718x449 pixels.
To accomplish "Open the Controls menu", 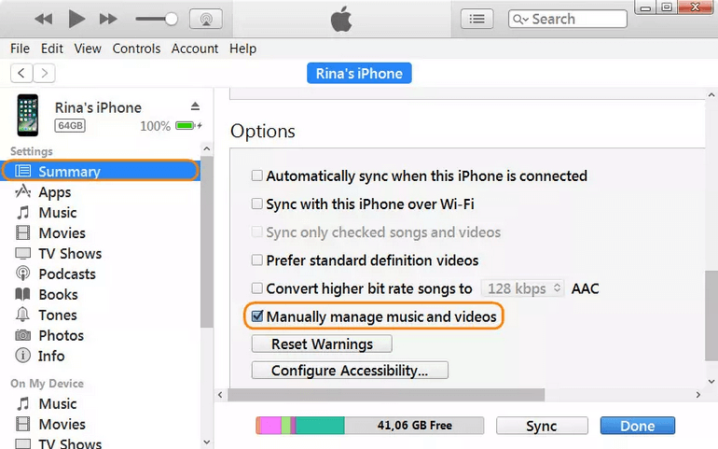I will pos(136,49).
